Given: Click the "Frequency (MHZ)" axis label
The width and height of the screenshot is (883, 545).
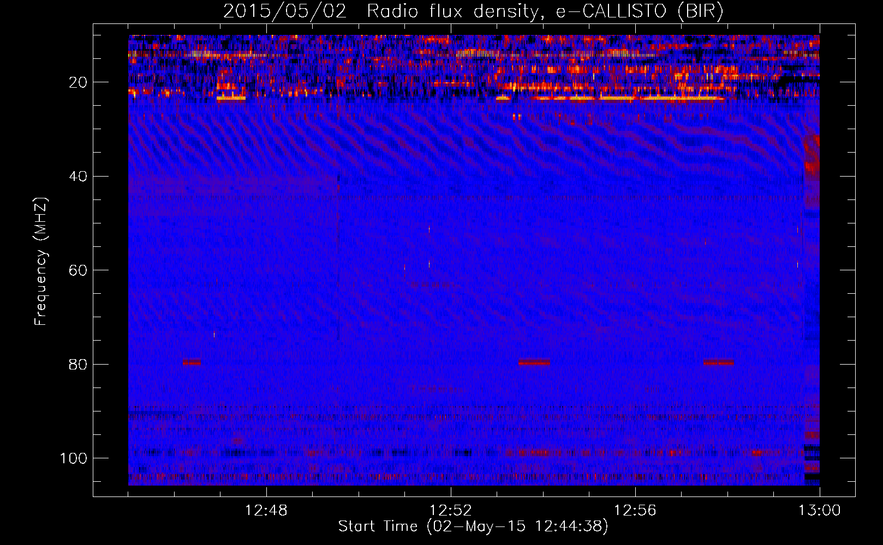Looking at the screenshot, I should [x=41, y=261].
